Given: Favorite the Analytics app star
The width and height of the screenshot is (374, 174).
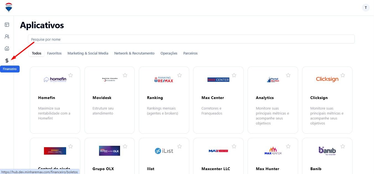Looking at the screenshot, I should (288, 75).
